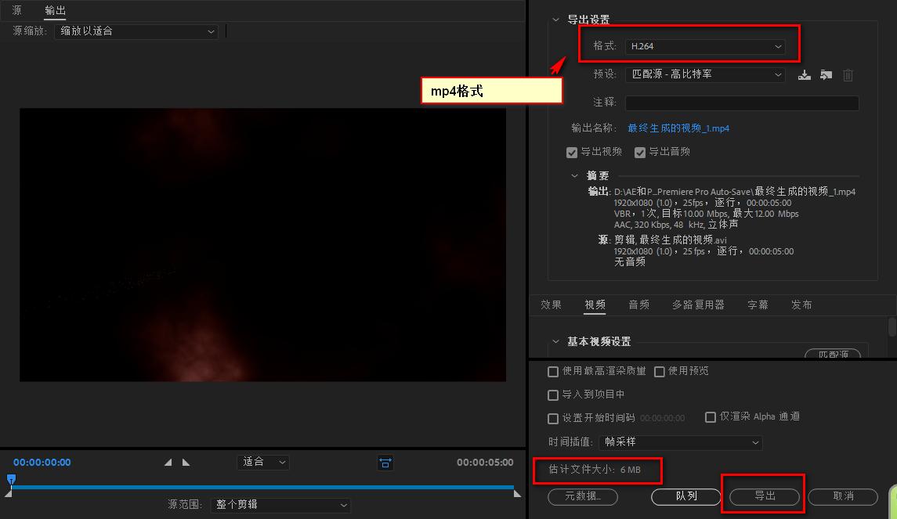Select the Save Preset icon

(x=804, y=74)
